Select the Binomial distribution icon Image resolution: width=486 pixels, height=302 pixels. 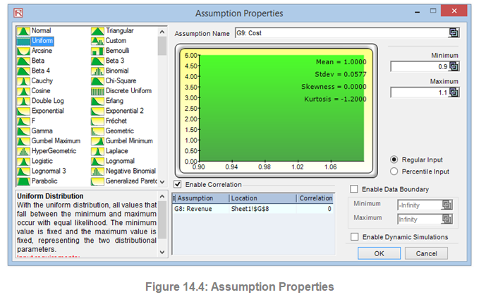[x=97, y=71]
